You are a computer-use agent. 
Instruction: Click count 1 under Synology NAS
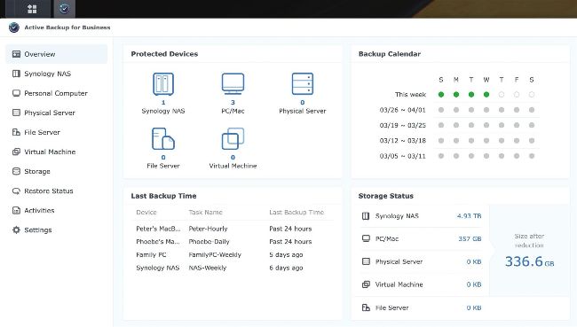(163, 103)
